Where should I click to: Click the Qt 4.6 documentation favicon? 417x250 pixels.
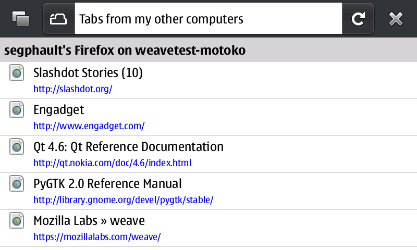(x=17, y=146)
